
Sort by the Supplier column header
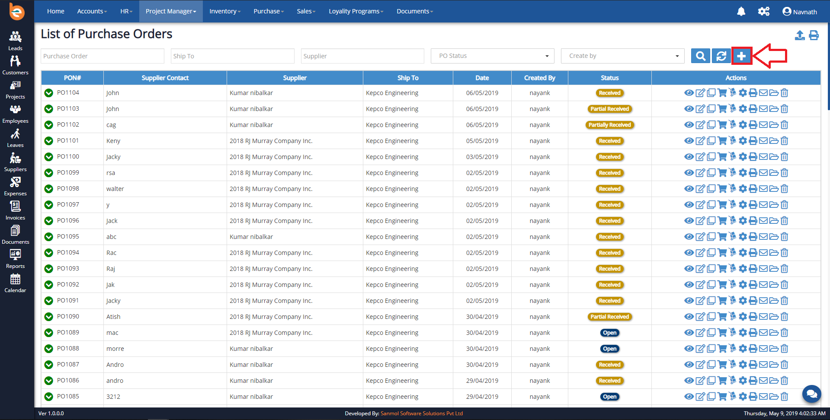tap(295, 78)
